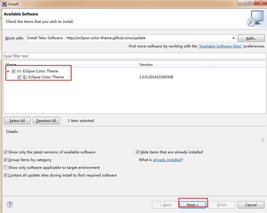The height and width of the screenshot is (213, 267).
Task: Click the Deselect All button
Action: (46, 121)
